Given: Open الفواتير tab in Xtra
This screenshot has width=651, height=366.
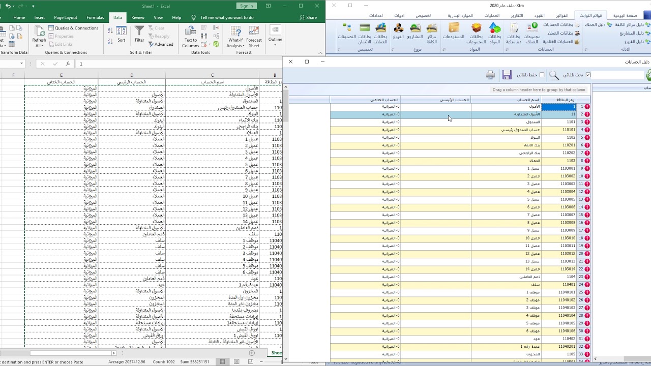Looking at the screenshot, I should (x=562, y=16).
